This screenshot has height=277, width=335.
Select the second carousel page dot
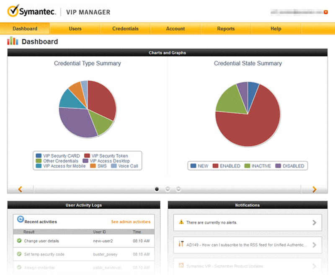point(167,189)
